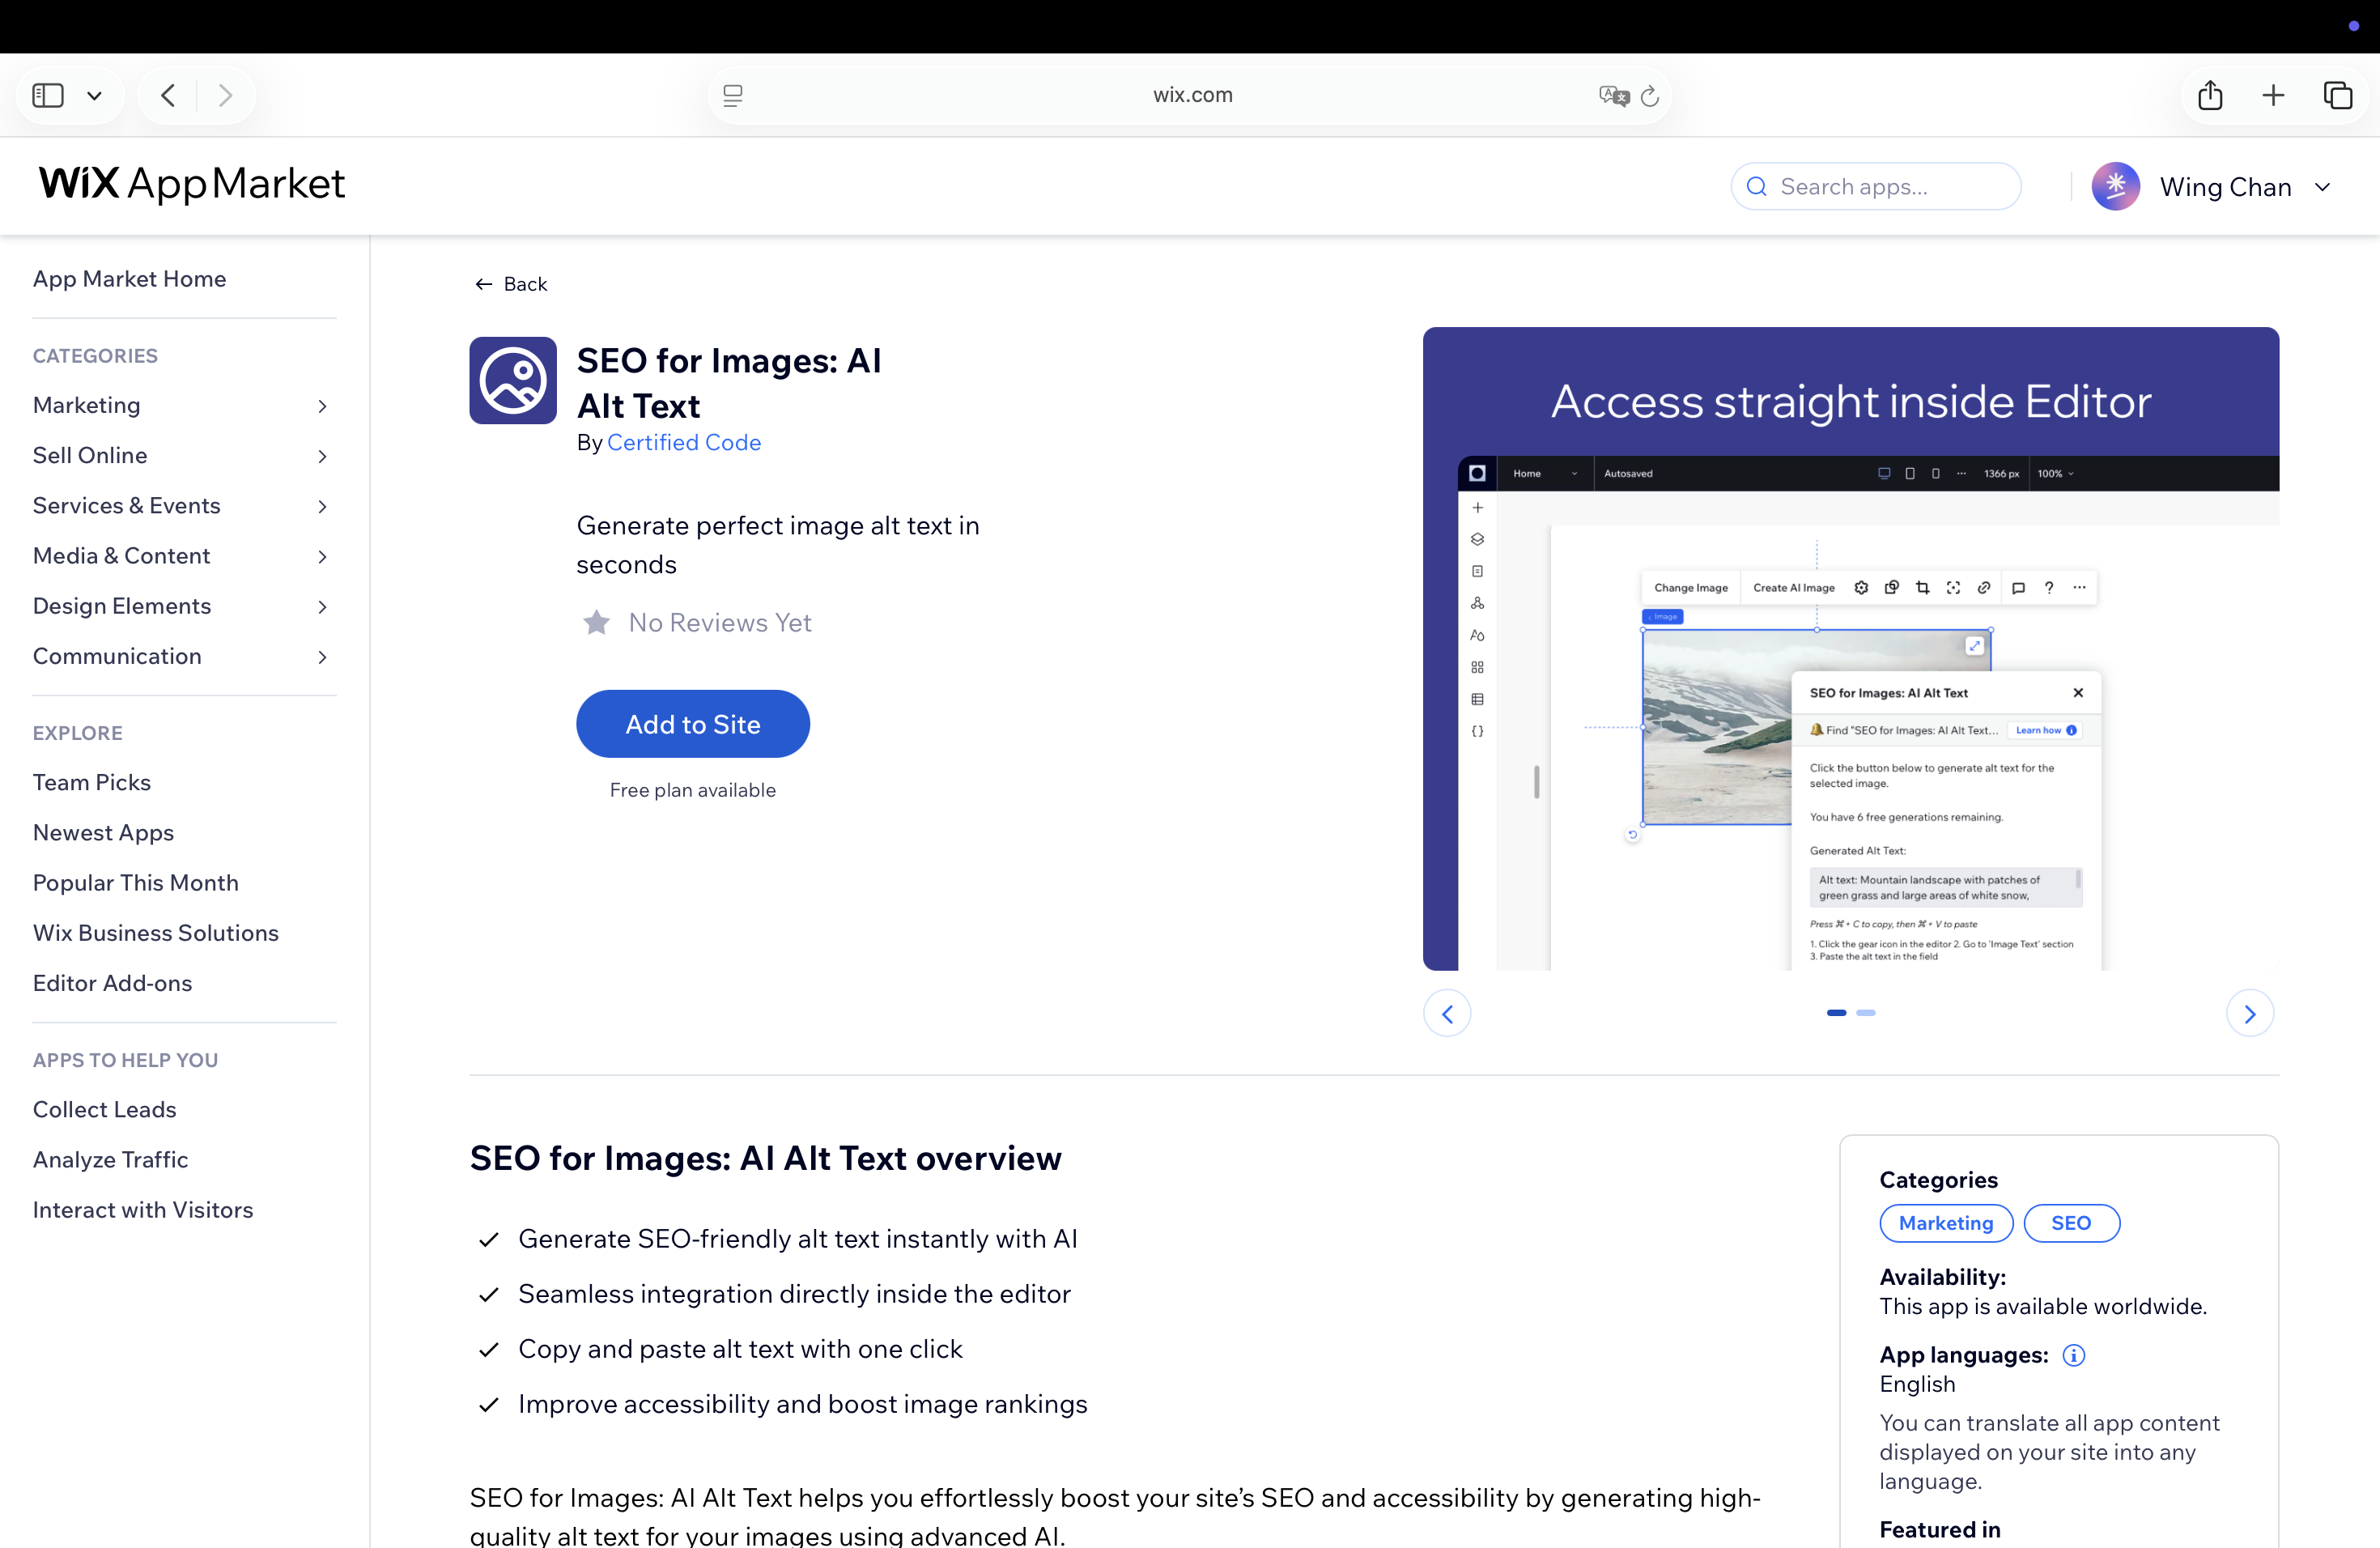Open App Market Home
The height and width of the screenshot is (1548, 2380).
point(129,279)
